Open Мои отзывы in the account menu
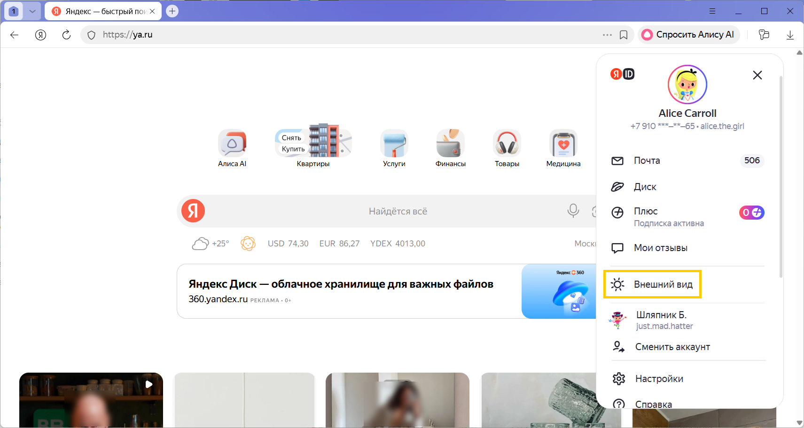Screen dimensions: 804x428 tap(687, 248)
